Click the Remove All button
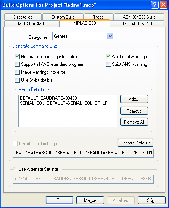 [x=134, y=122]
